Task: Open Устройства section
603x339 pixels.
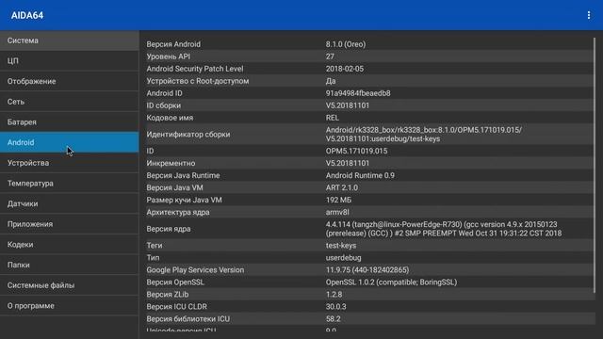Action: 69,163
